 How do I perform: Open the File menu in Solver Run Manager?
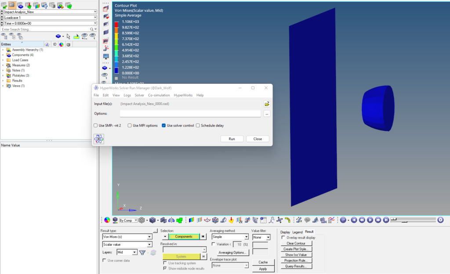click(x=96, y=95)
